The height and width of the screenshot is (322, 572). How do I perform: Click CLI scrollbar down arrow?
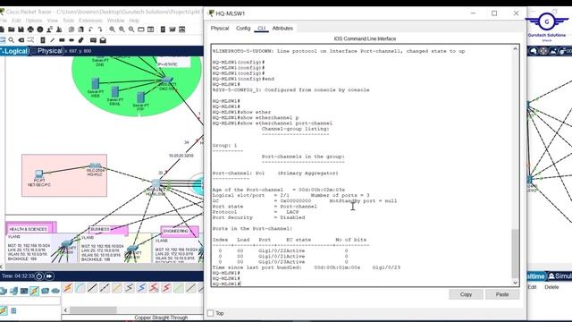pyautogui.click(x=515, y=283)
